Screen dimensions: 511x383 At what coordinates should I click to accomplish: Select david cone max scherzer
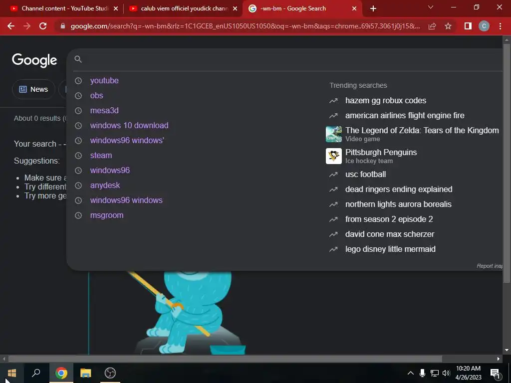389,234
